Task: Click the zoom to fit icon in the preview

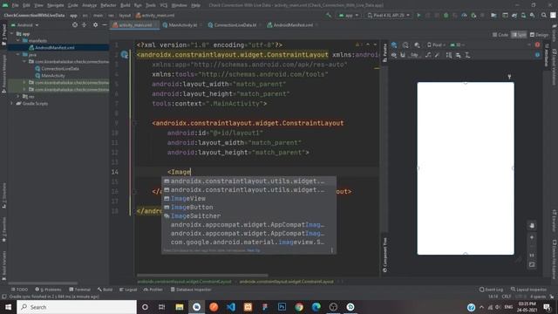Action: point(532,265)
